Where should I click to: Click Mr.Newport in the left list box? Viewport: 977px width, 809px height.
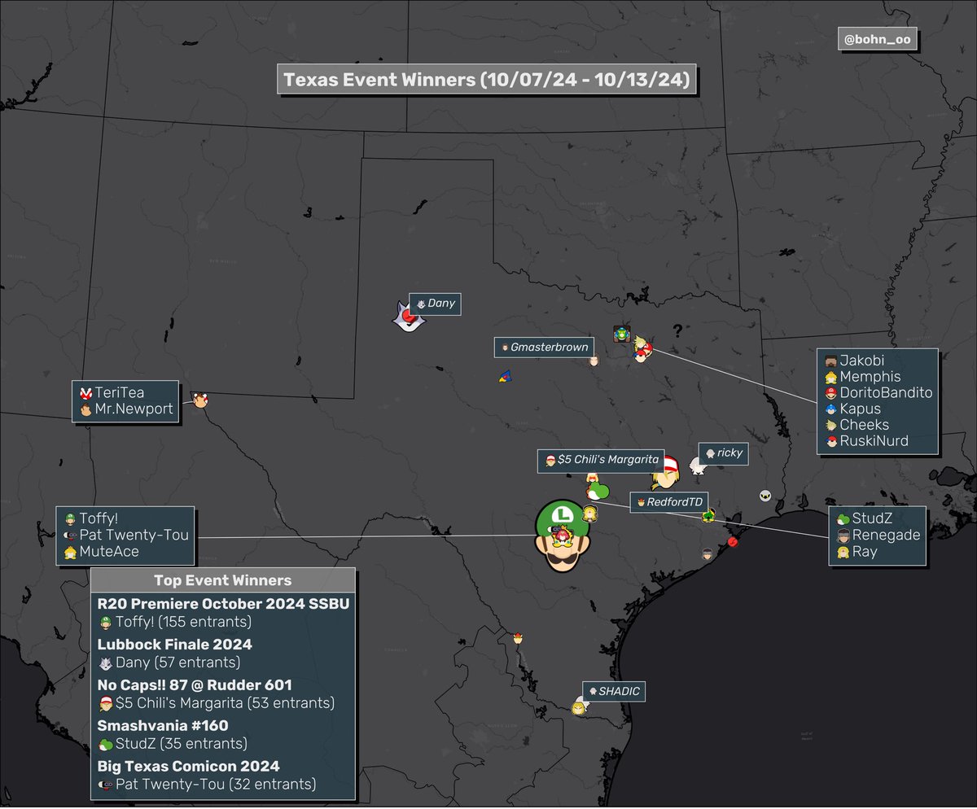click(134, 409)
